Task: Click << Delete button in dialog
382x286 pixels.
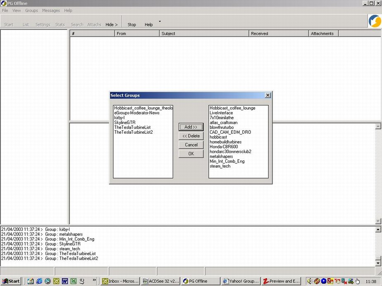Action: point(191,136)
